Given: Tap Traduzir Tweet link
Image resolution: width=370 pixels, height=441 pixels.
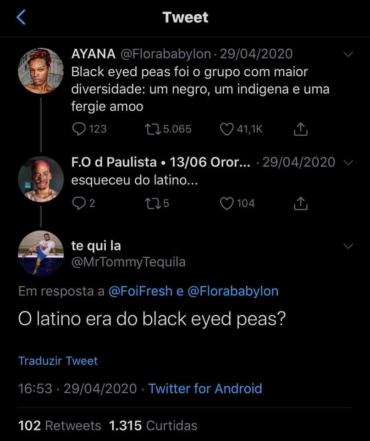Looking at the screenshot, I should 58,361.
